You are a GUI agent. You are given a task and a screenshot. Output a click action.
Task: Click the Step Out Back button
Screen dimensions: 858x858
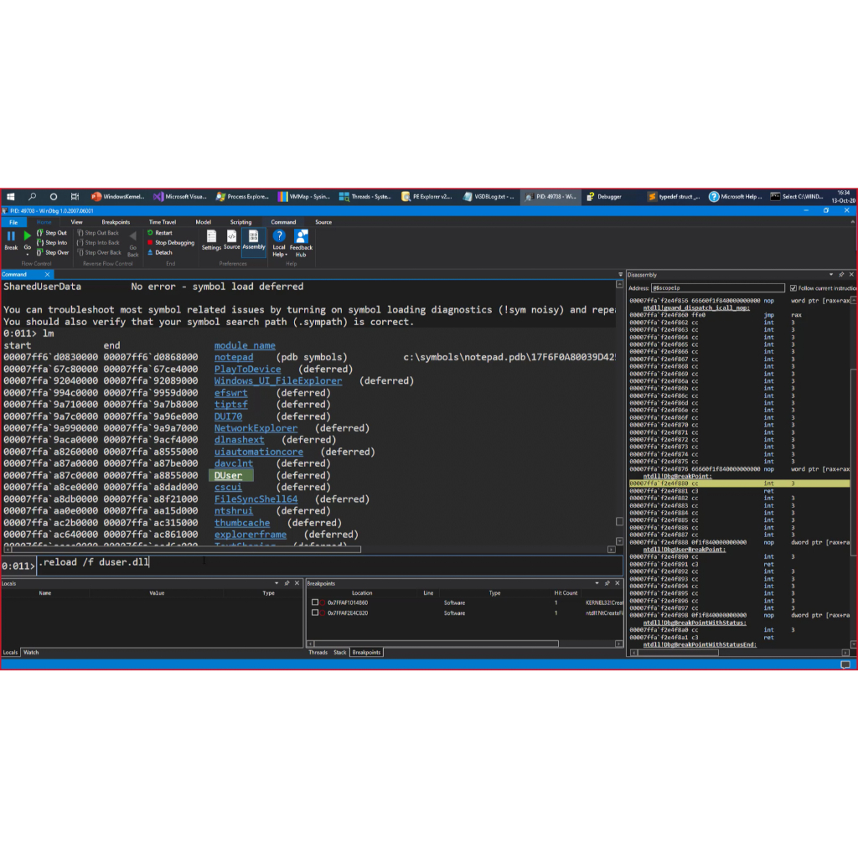(x=98, y=233)
